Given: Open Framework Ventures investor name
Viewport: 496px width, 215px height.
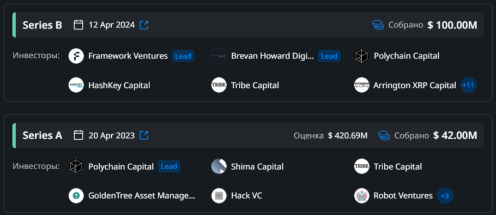Looking at the screenshot, I should tap(128, 56).
